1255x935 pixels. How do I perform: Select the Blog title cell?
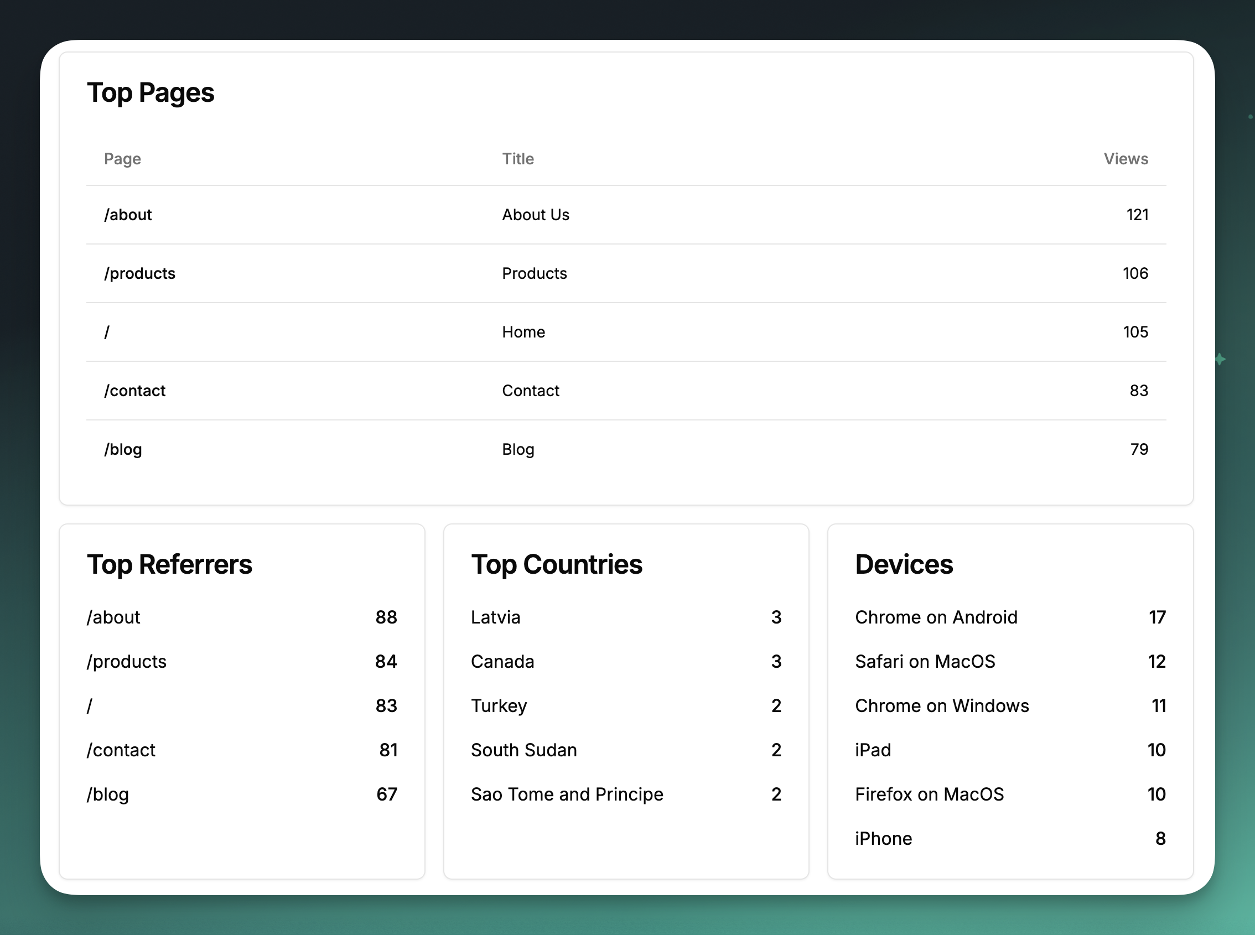[518, 449]
